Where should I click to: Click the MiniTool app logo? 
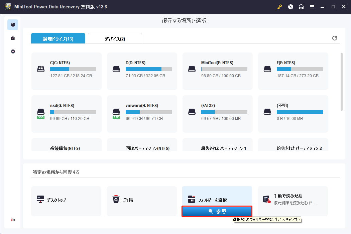[x=8, y=7]
